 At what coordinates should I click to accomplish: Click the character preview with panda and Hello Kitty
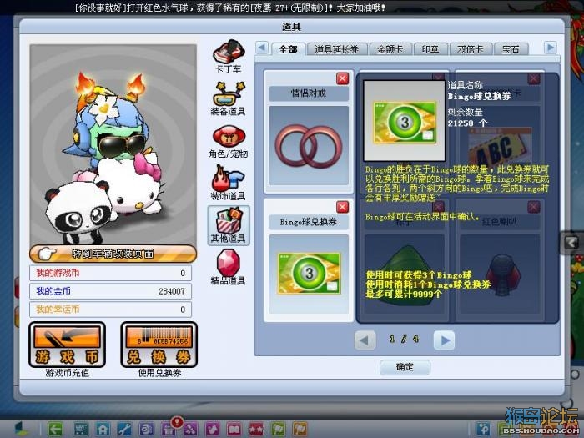[x=113, y=145]
